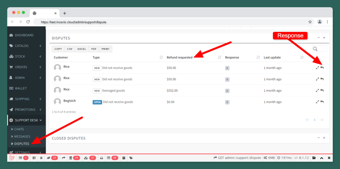
Task: Click the Laravel debugbar logo icon
Action: coord(12,158)
